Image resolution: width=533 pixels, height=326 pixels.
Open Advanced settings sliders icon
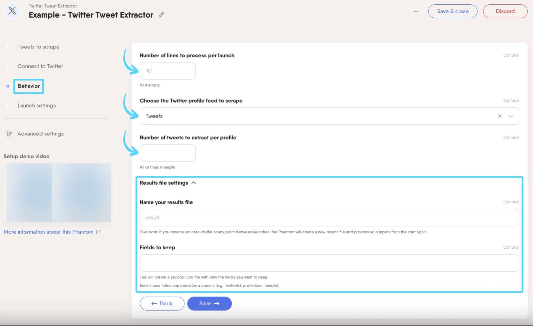tap(9, 134)
